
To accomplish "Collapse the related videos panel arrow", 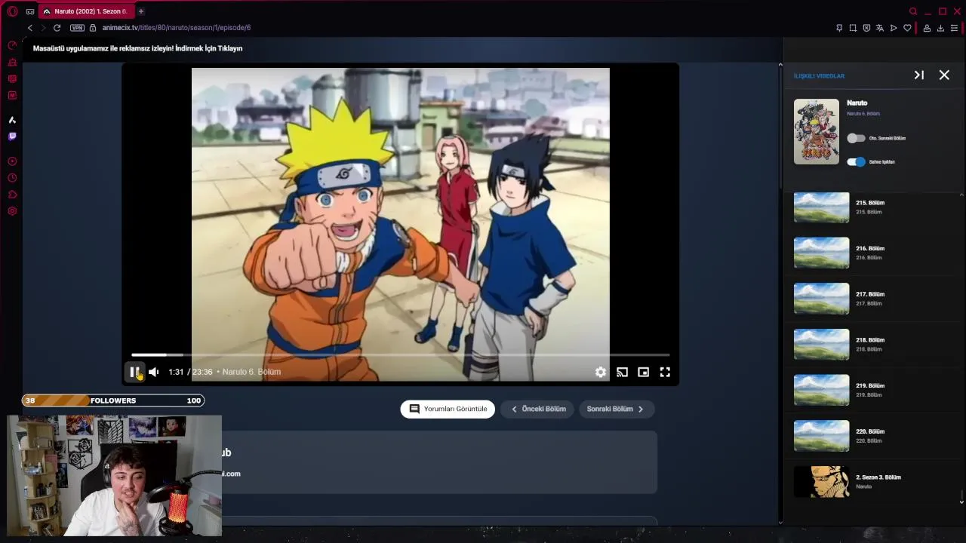I will pyautogui.click(x=919, y=75).
